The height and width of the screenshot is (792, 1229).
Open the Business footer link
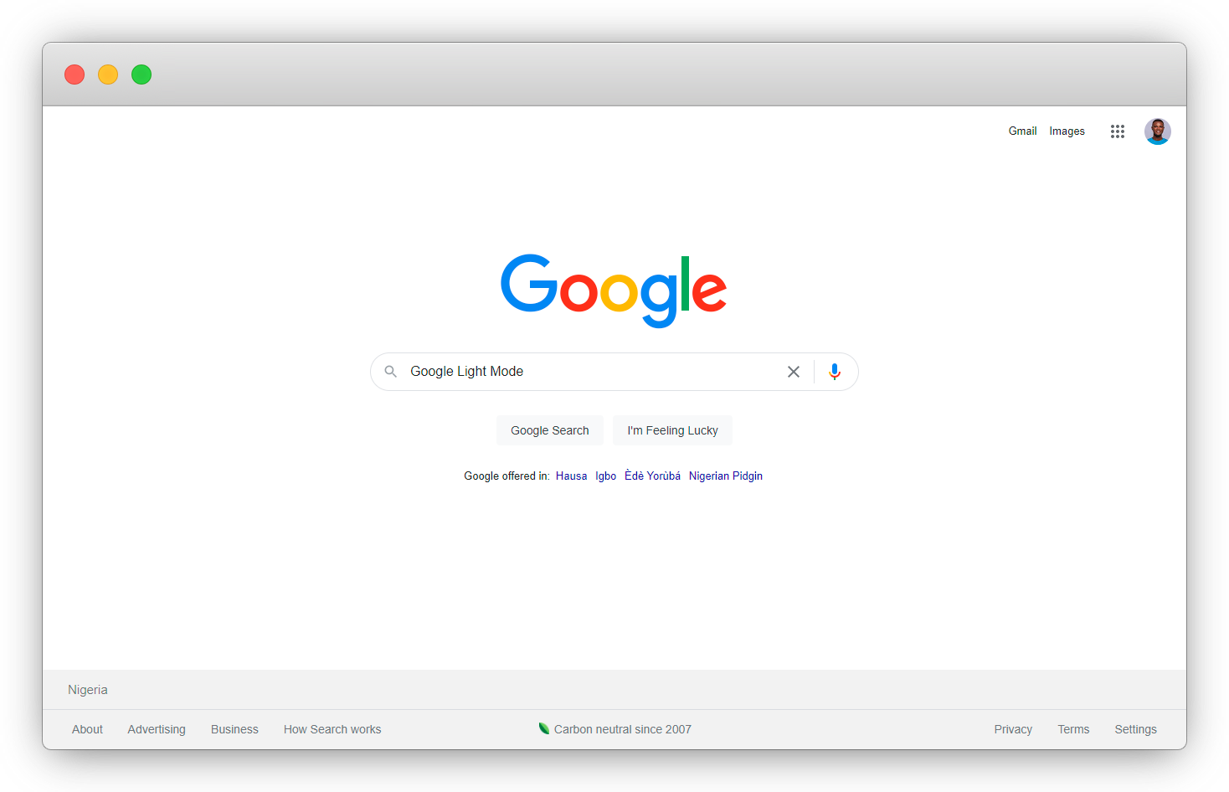coord(234,729)
